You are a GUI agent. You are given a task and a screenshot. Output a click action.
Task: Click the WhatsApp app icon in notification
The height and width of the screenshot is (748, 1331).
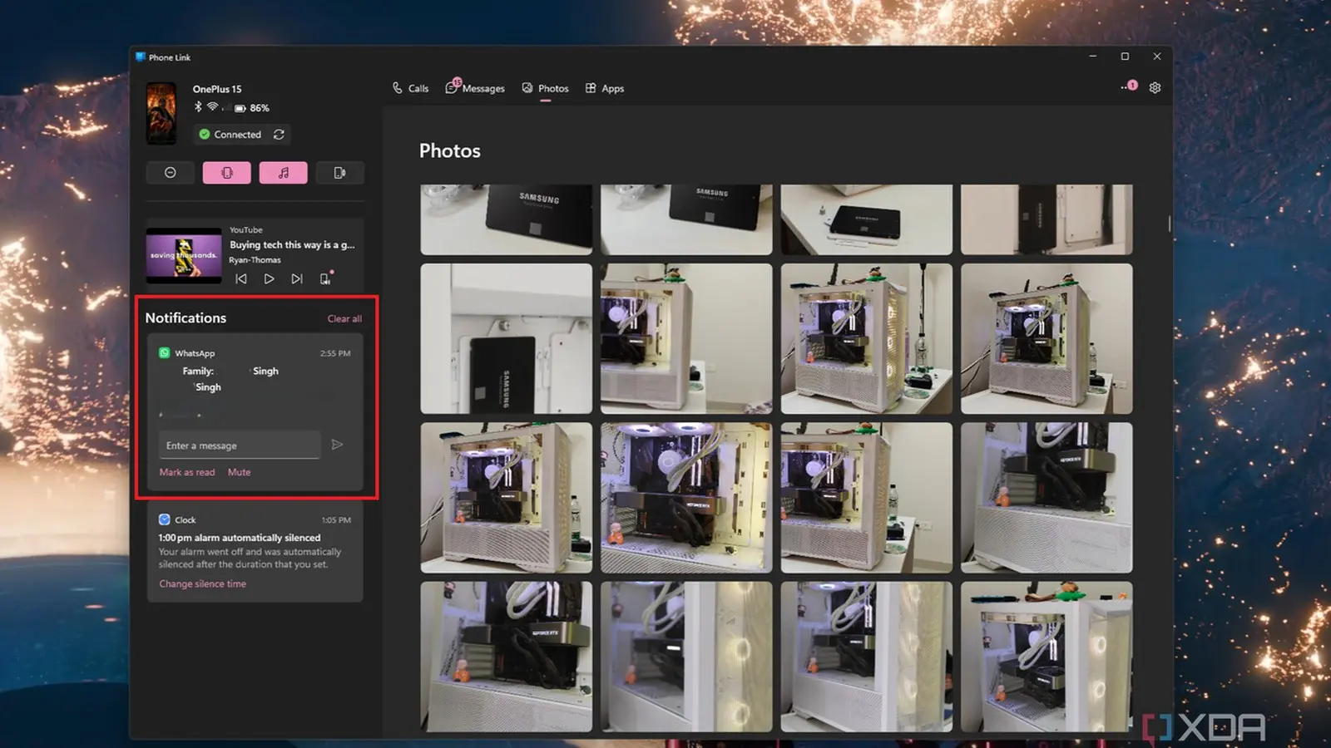165,353
